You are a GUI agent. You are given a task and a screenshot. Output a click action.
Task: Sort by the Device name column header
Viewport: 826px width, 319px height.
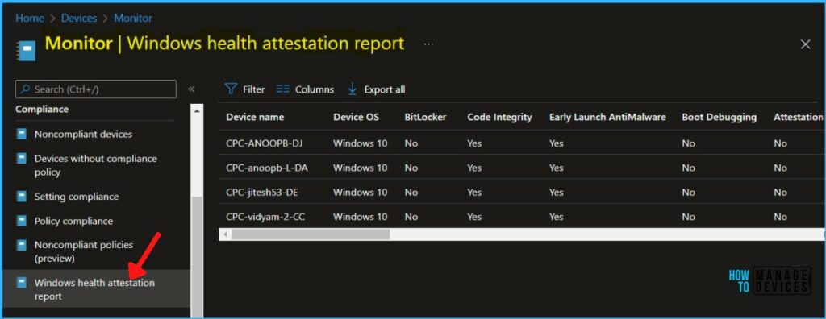click(255, 117)
